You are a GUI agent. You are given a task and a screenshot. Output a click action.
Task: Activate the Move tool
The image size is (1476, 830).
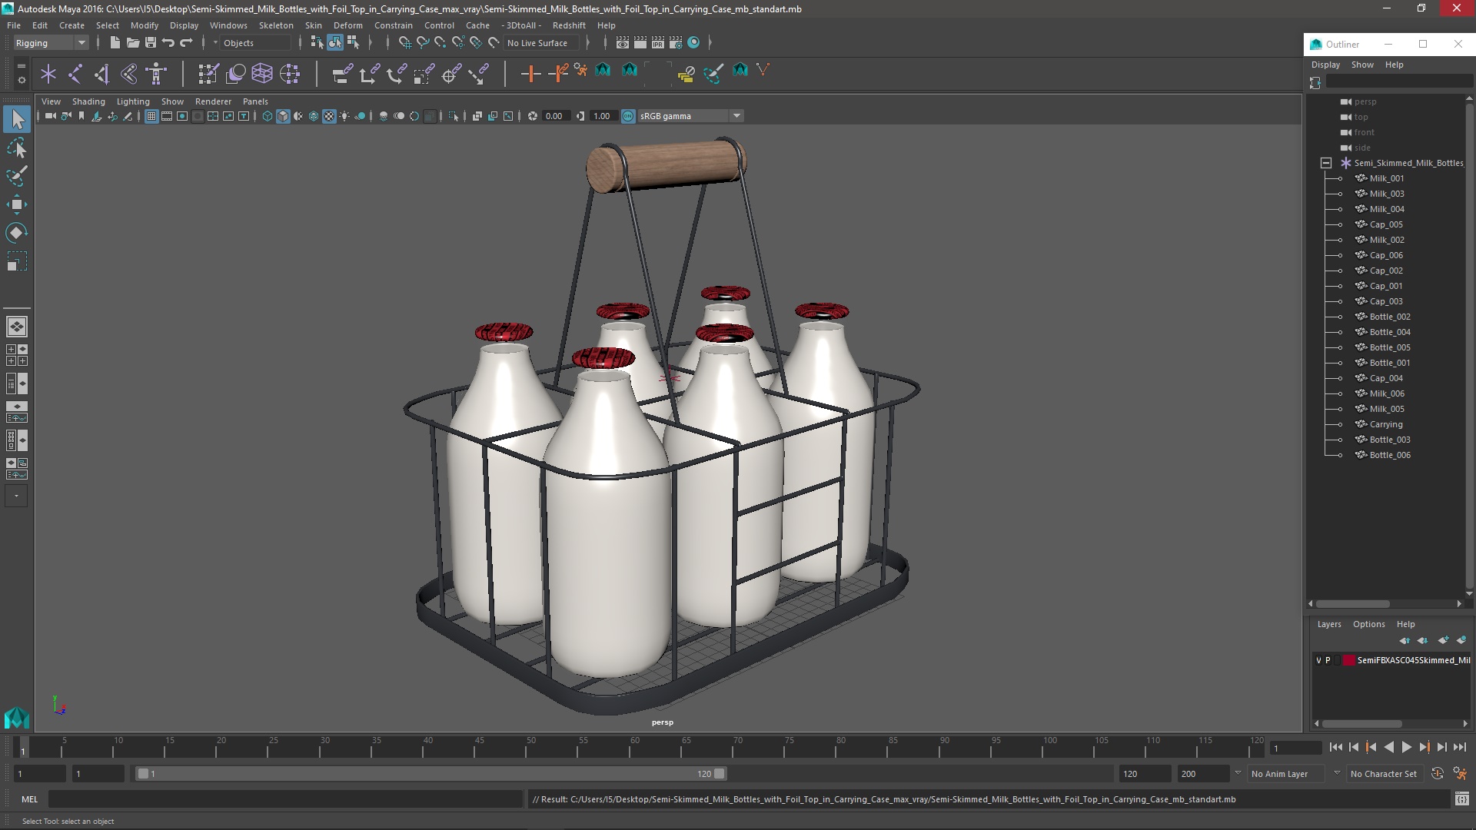(17, 204)
